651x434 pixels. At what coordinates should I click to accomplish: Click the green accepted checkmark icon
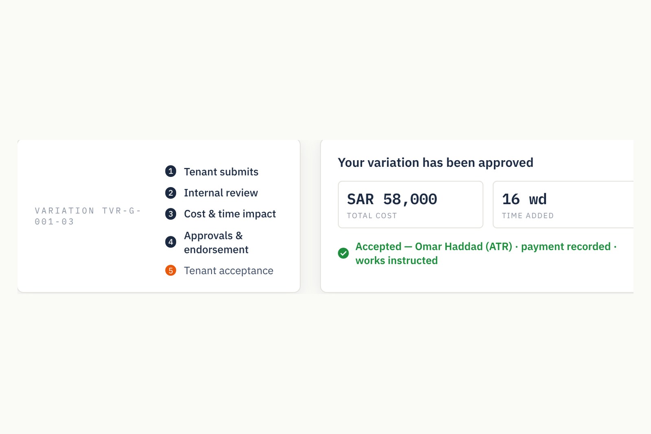pyautogui.click(x=343, y=253)
